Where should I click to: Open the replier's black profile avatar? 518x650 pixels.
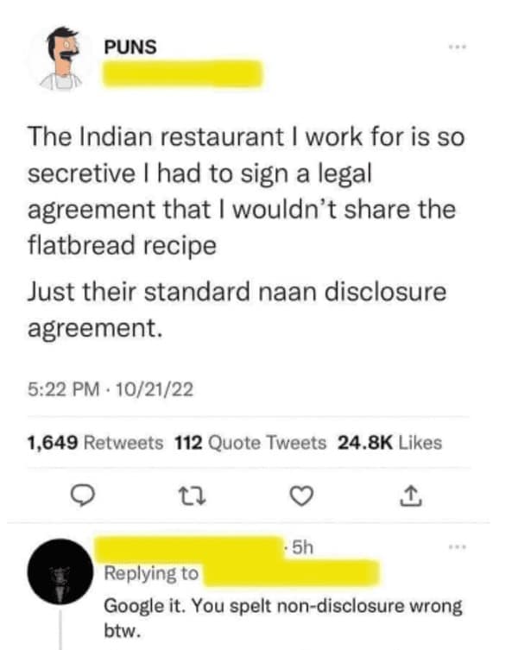click(x=60, y=571)
